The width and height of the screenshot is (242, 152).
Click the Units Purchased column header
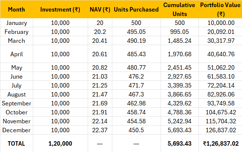(x=136, y=9)
